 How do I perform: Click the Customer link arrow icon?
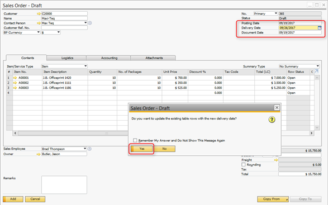(x=39, y=13)
